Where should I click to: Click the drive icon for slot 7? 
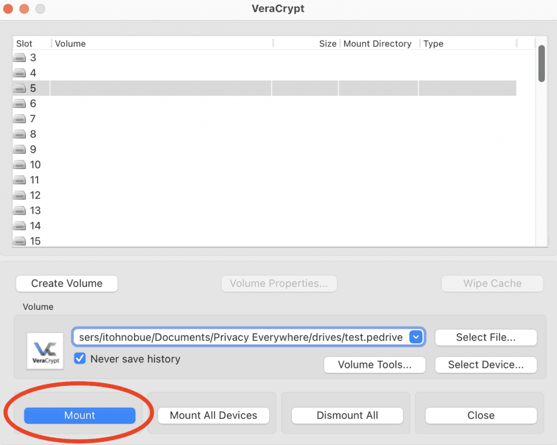coord(20,119)
